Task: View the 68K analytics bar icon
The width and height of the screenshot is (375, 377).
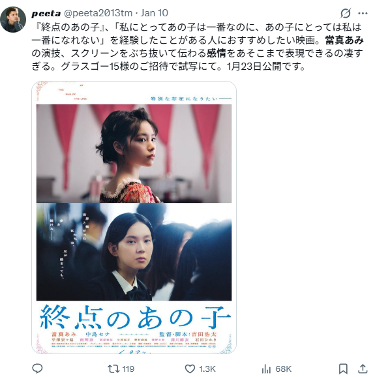Action: tap(266, 369)
